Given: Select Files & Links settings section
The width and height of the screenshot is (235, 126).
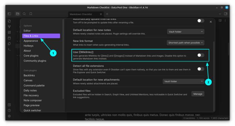Looking at the screenshot, I should click(x=41, y=36).
